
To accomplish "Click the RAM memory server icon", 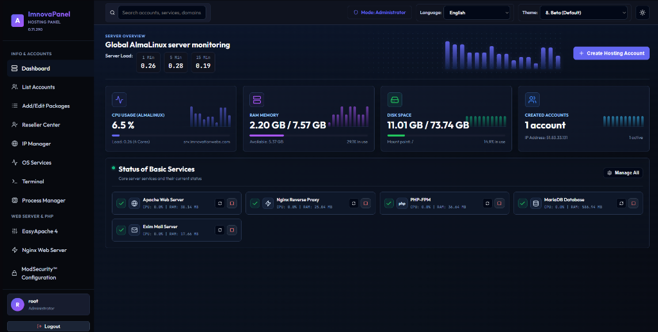I will 257,99.
